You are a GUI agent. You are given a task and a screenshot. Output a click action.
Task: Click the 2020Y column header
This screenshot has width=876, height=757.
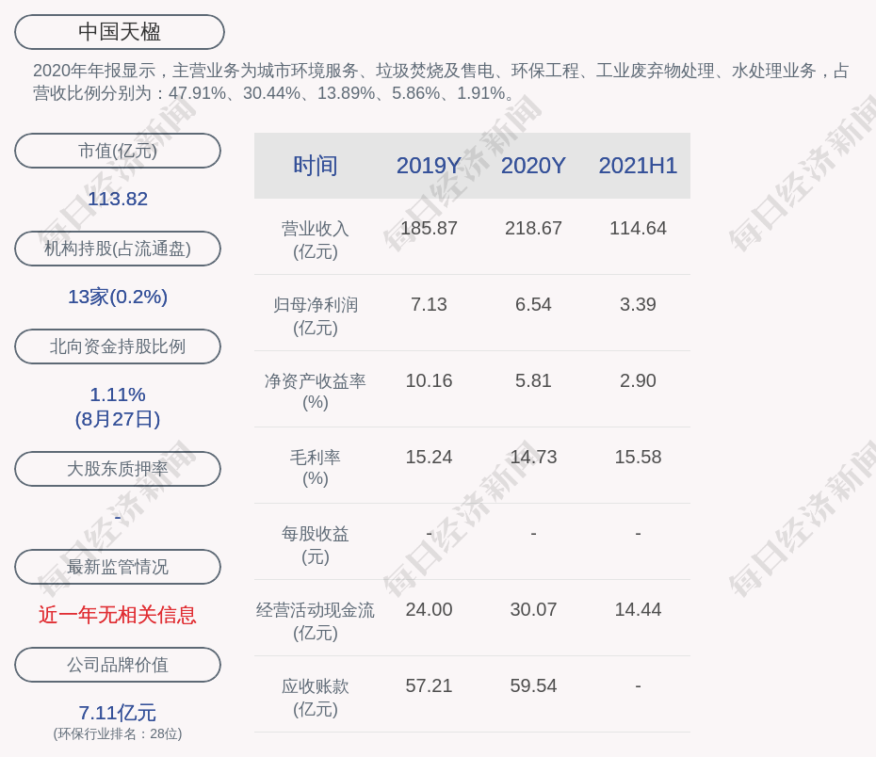(x=533, y=166)
